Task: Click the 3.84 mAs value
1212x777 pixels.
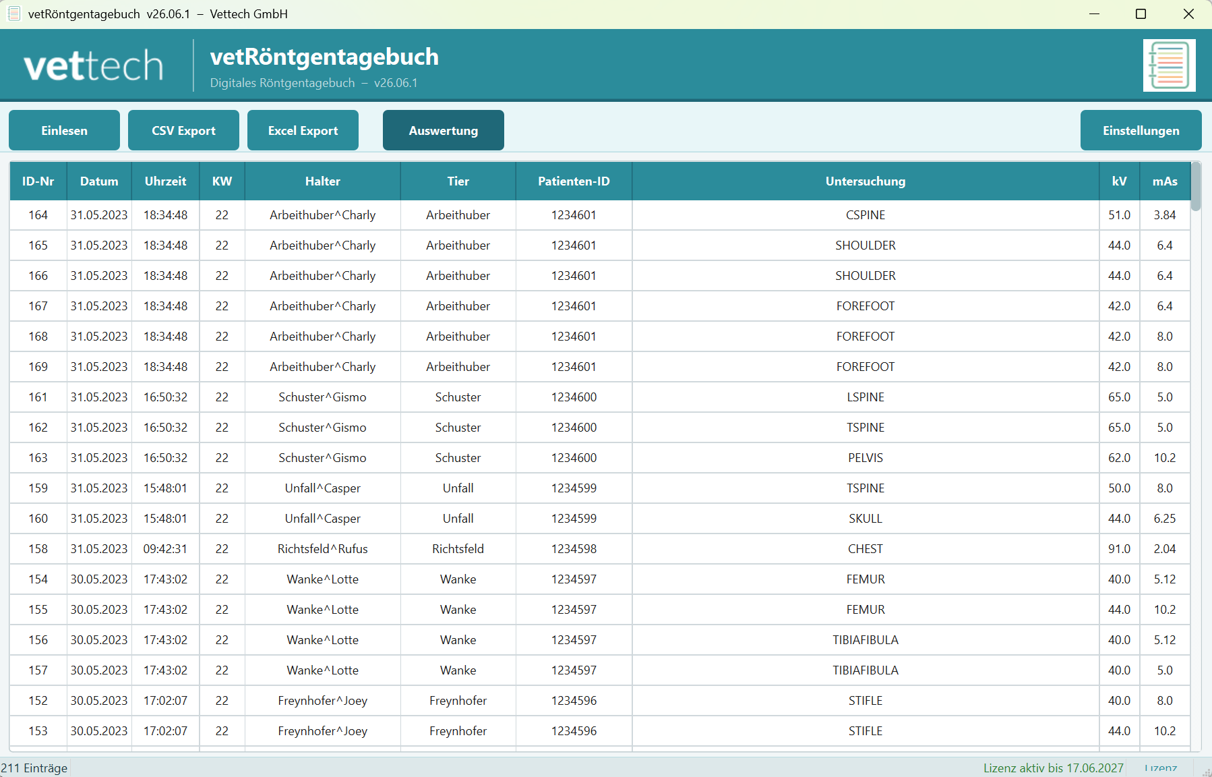Action: click(1165, 215)
